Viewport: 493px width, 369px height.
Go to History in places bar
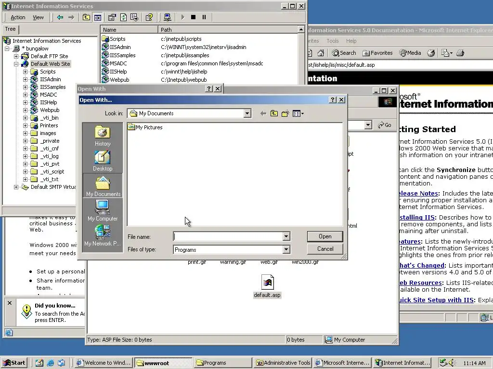[103, 136]
